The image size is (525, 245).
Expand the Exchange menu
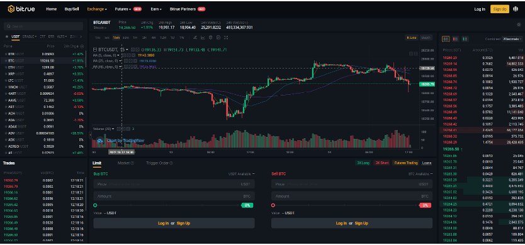[97, 9]
